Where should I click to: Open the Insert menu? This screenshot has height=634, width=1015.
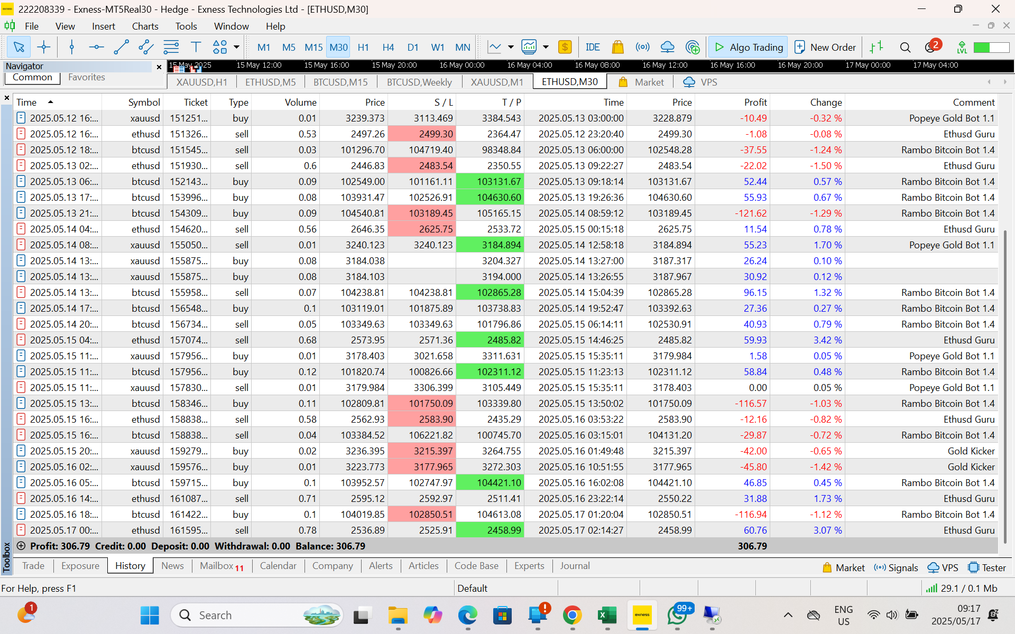coord(103,26)
